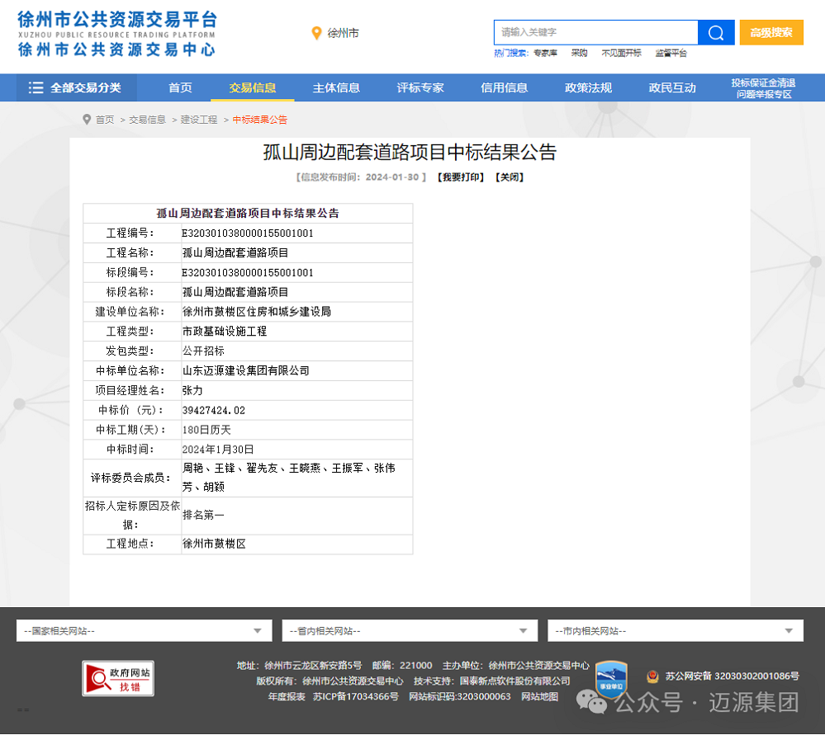Click the 监督平台 hot search link
The width and height of the screenshot is (825, 735).
[671, 53]
